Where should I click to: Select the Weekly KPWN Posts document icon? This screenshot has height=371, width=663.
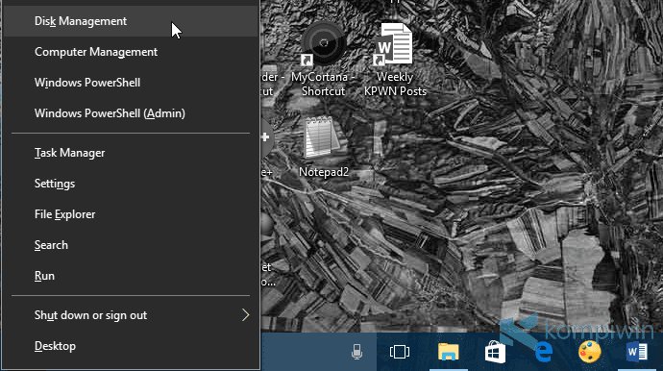(395, 60)
